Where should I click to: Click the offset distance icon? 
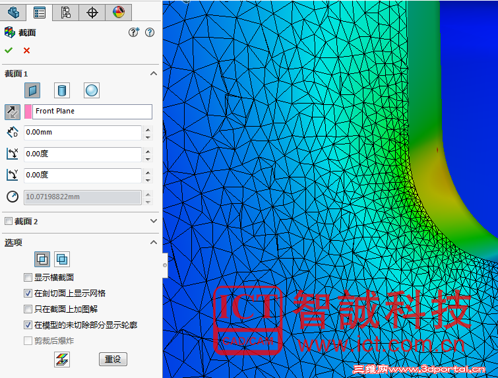13,133
